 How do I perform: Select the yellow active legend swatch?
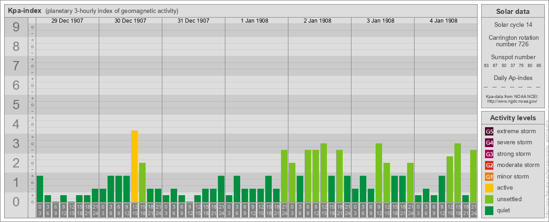489,188
